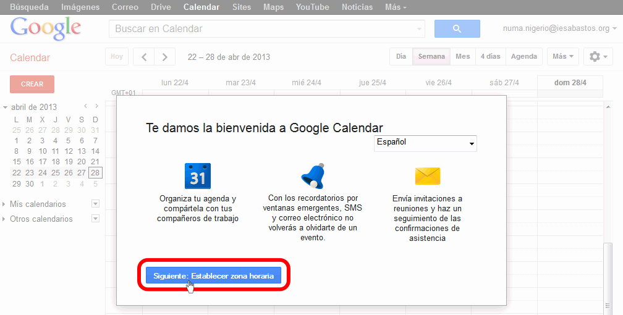Click the red CREAR button
This screenshot has height=315, width=623.
pos(32,84)
